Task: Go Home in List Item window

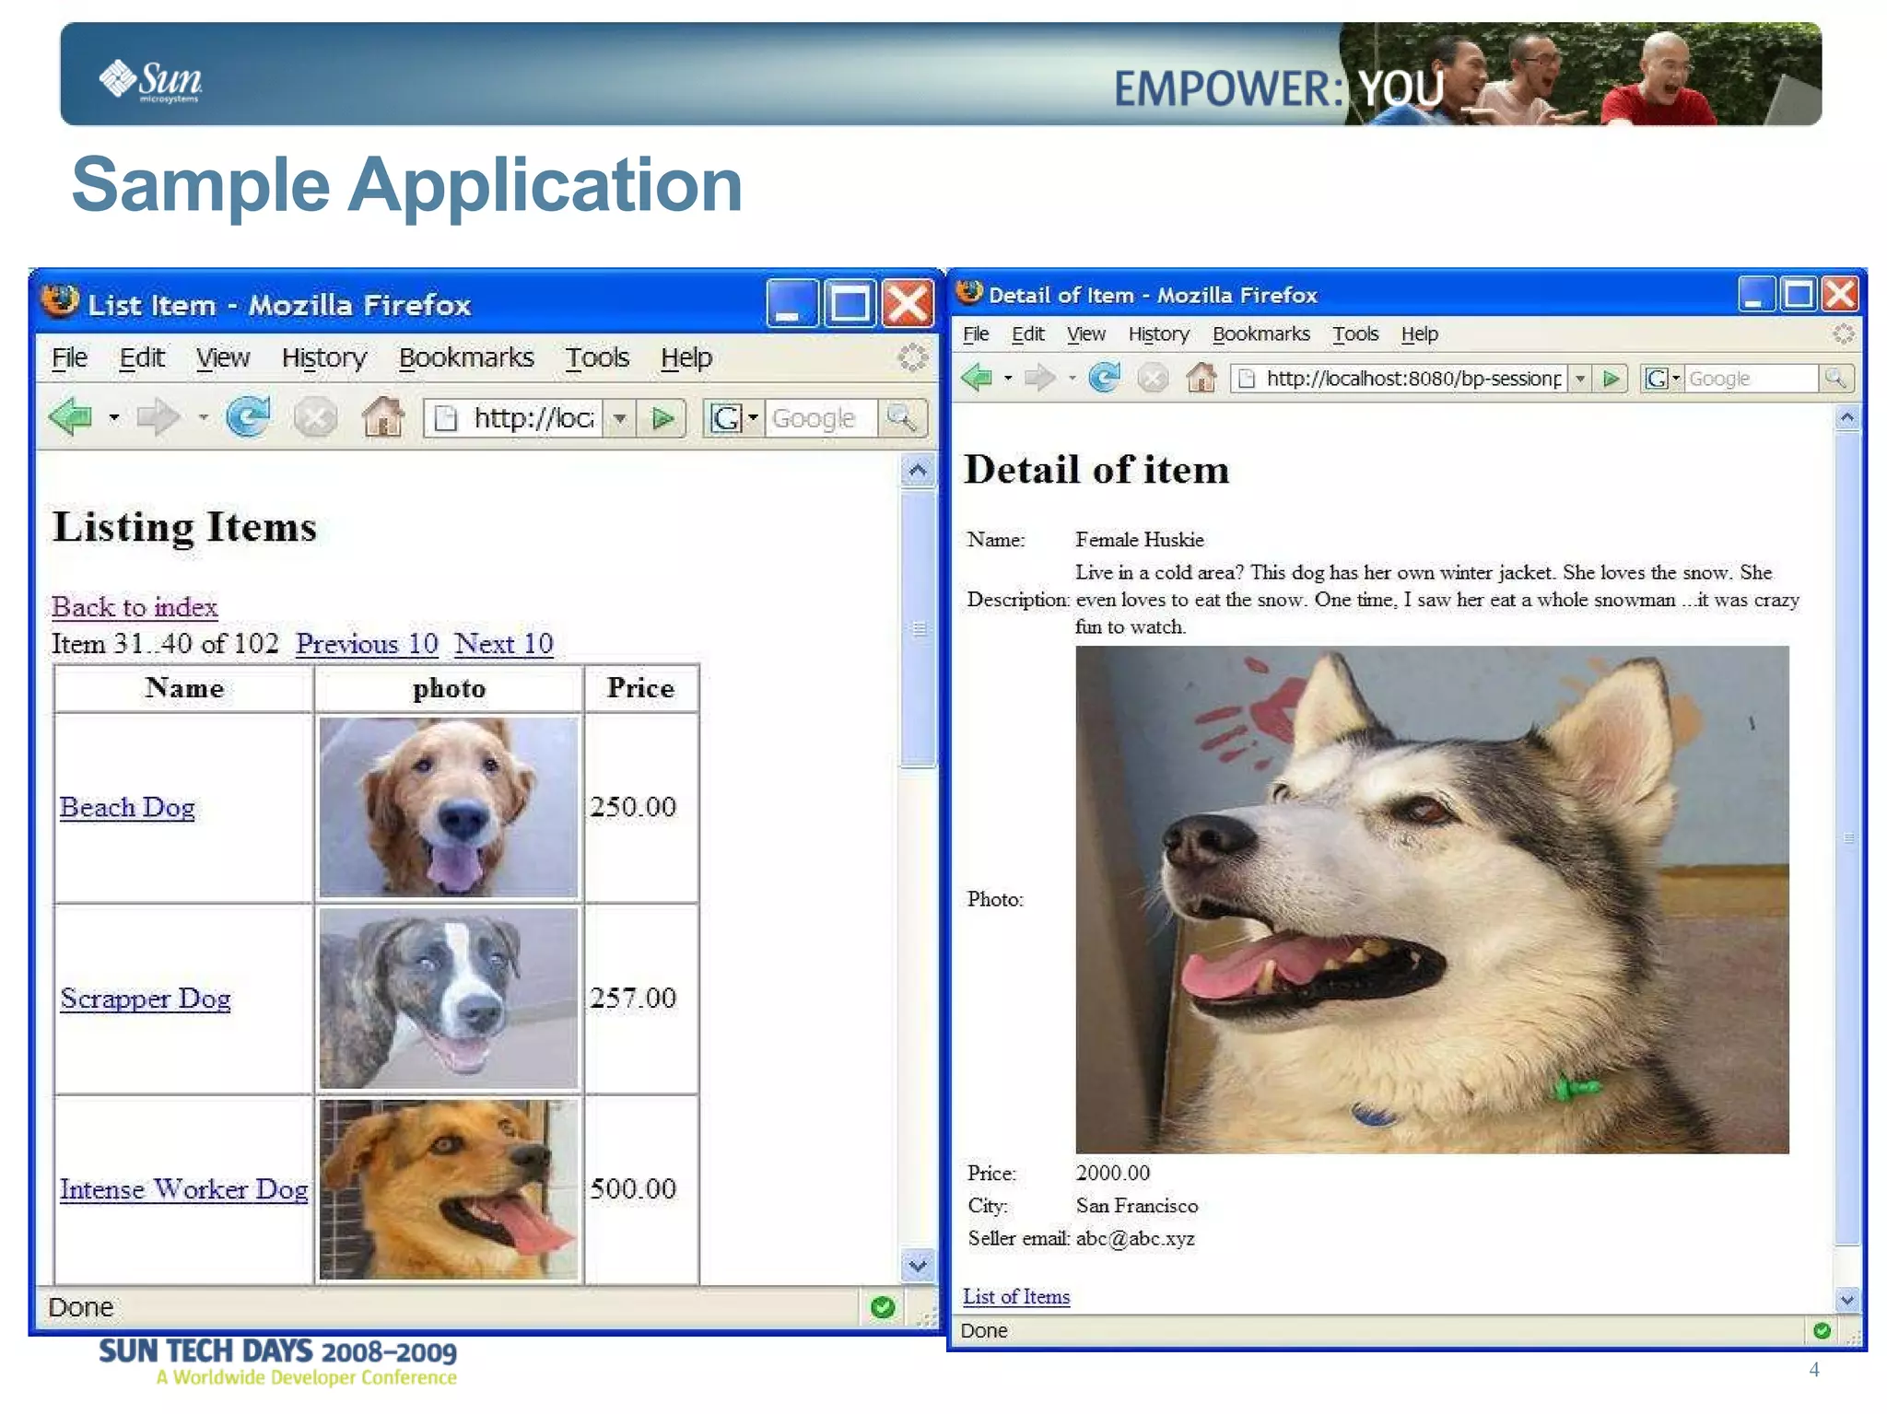Action: coord(382,417)
